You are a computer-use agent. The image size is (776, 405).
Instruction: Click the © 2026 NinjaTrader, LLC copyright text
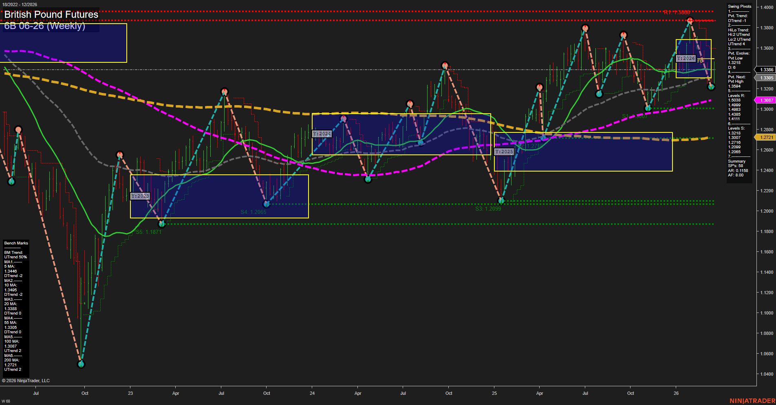coord(26,380)
